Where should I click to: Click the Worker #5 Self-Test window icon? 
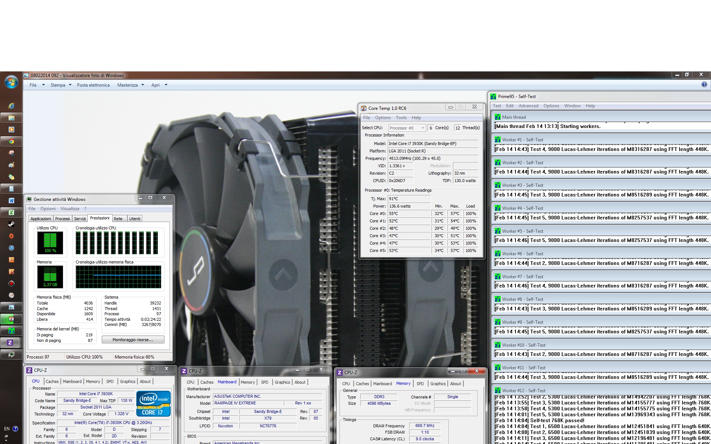497,231
